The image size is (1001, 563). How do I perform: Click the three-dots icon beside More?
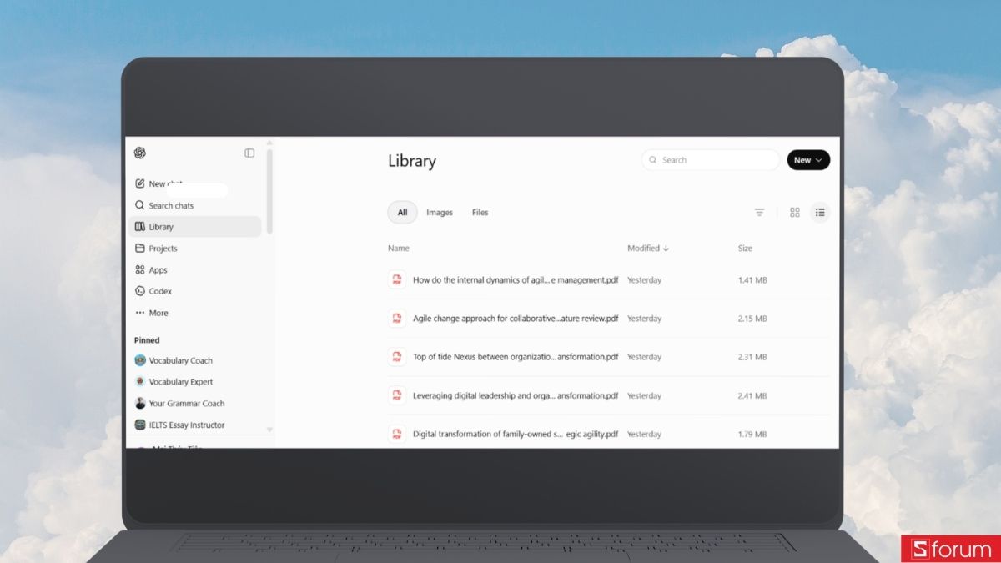click(x=140, y=313)
